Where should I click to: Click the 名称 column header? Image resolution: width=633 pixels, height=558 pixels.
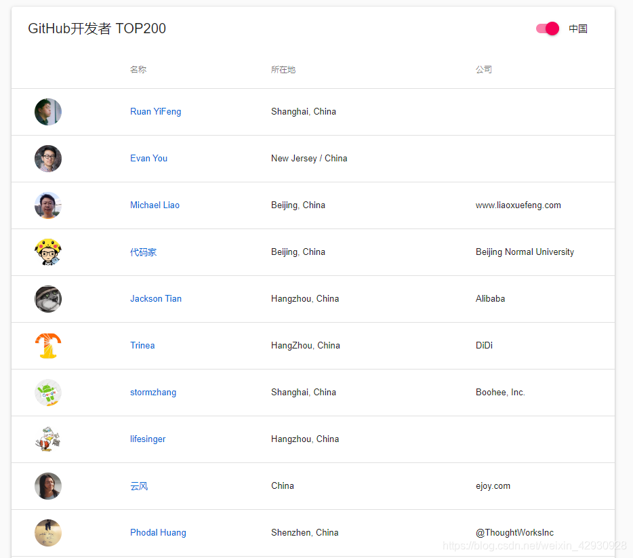click(x=138, y=69)
